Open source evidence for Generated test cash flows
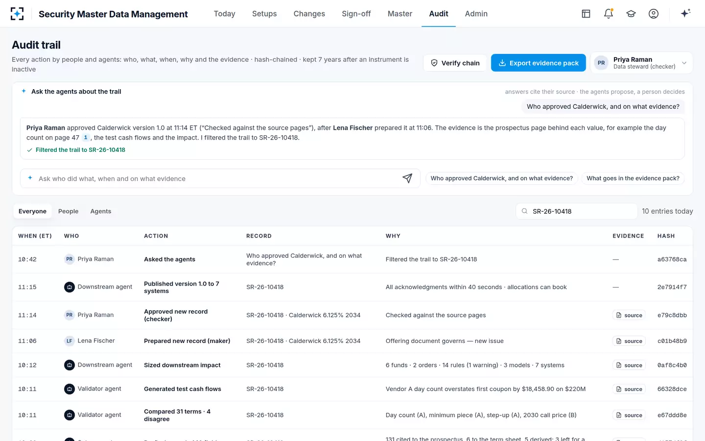The width and height of the screenshot is (705, 441). coord(629,389)
